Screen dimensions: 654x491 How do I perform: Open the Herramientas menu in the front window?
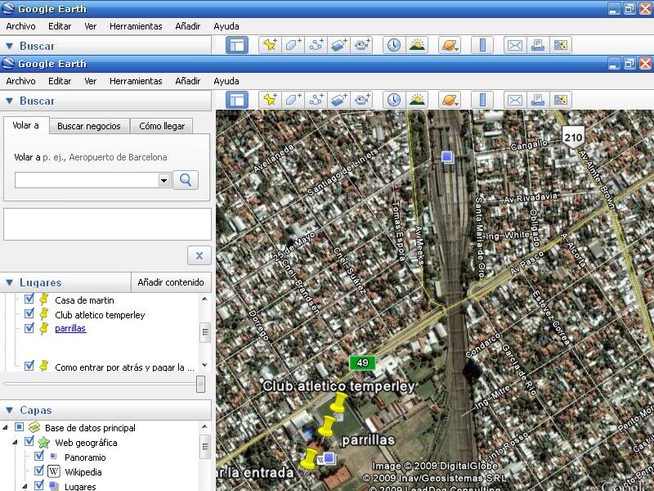(x=136, y=81)
